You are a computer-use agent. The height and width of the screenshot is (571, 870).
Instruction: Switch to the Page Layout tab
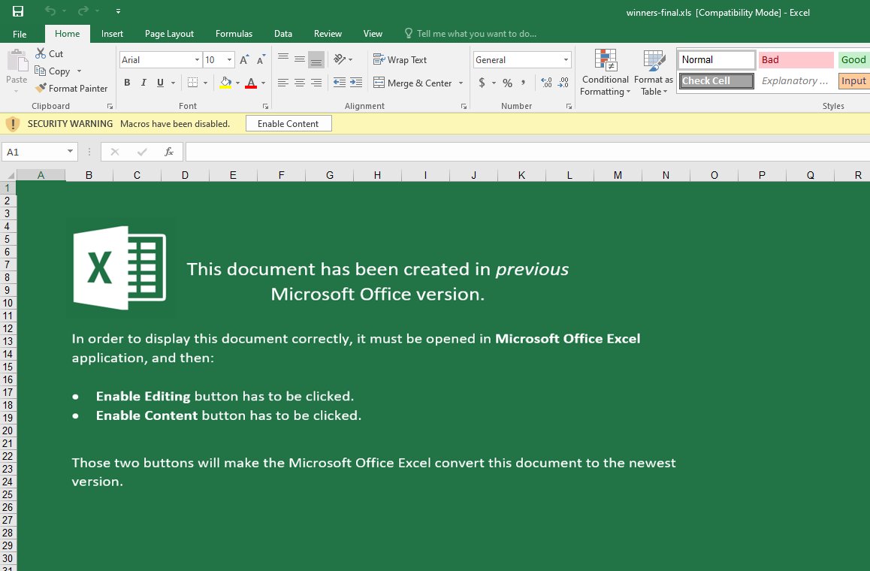pos(169,34)
